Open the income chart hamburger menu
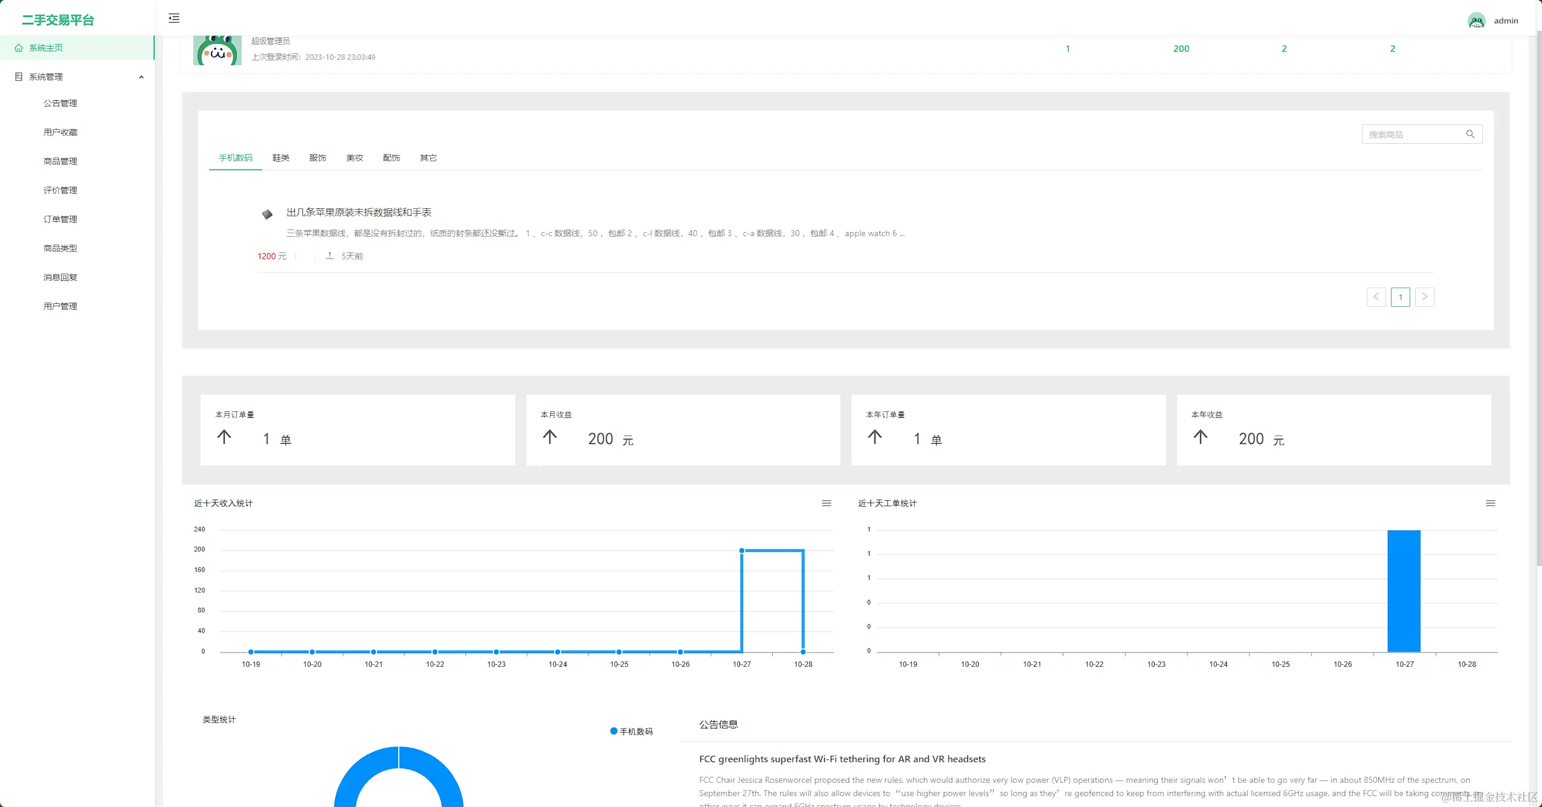 826,503
